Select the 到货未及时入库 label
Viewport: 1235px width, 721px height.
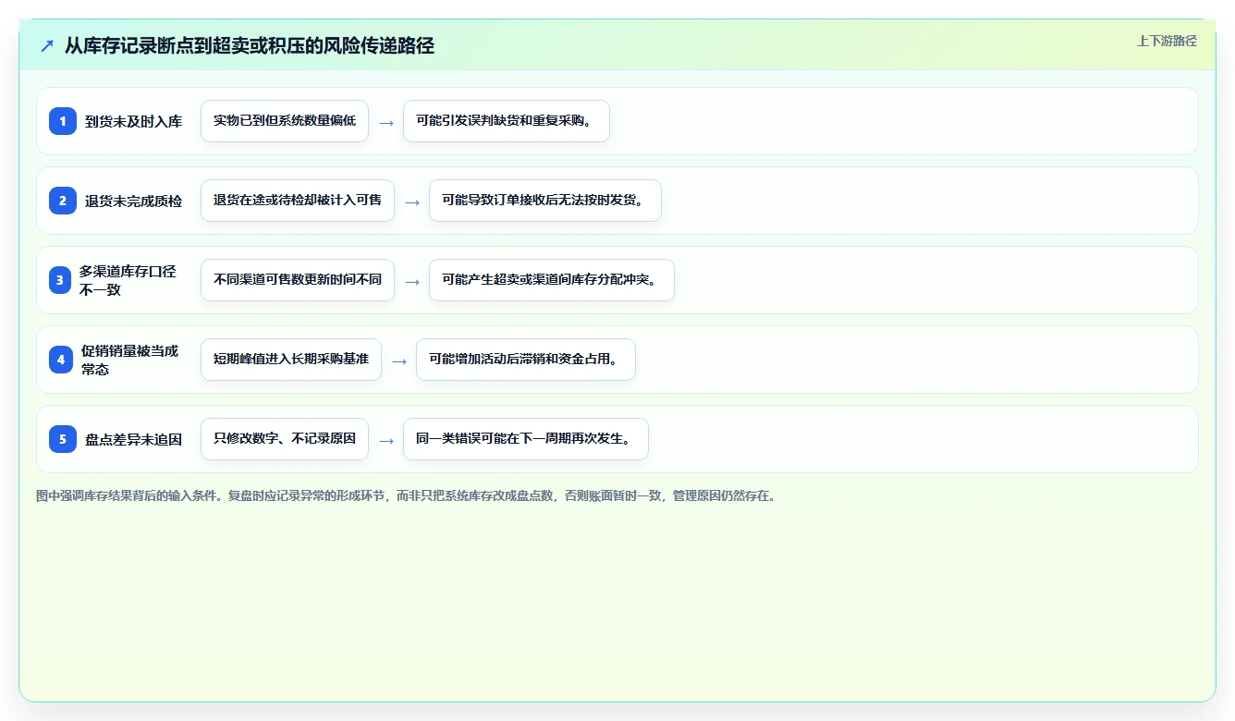(x=134, y=121)
